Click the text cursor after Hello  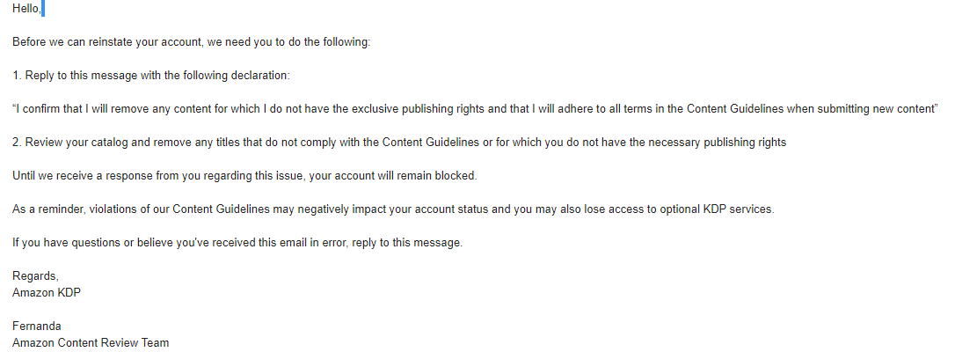pyautogui.click(x=43, y=10)
